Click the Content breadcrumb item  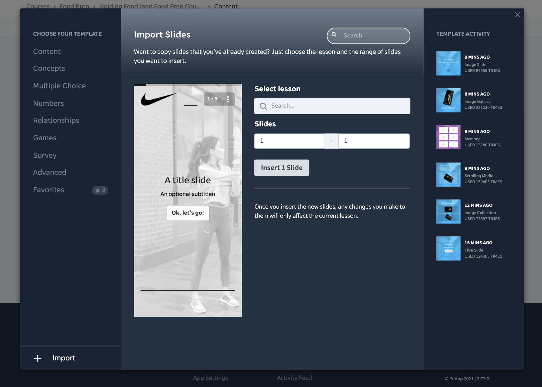[226, 6]
